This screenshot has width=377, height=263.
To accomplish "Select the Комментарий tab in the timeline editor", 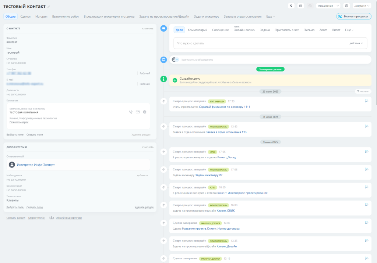I will click(197, 30).
